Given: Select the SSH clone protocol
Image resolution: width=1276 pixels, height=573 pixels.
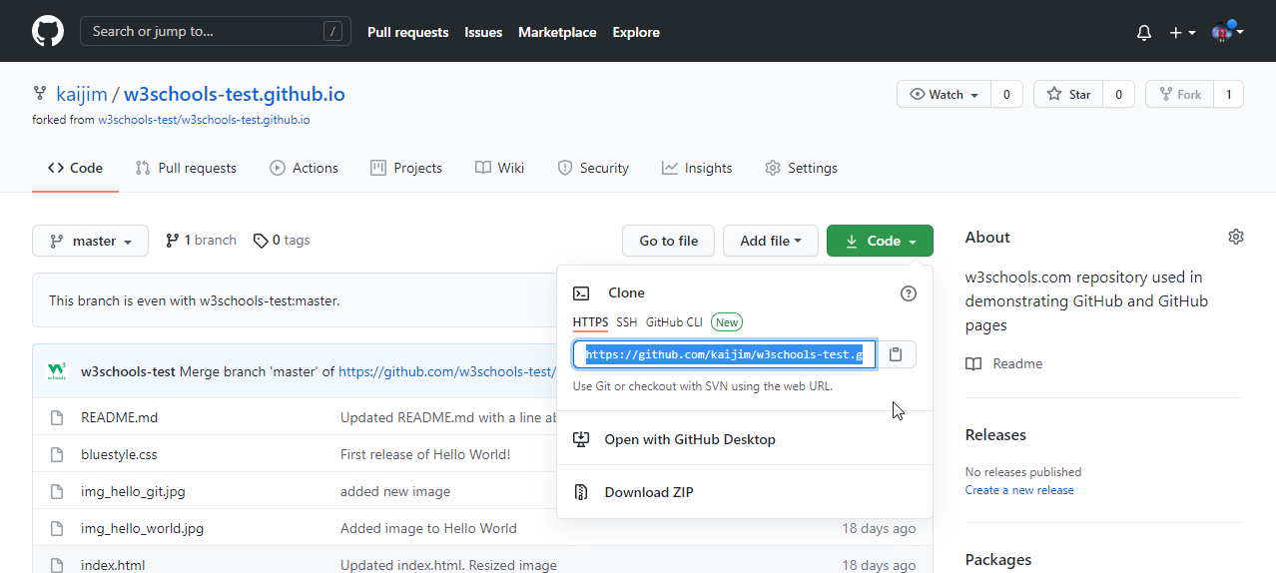Looking at the screenshot, I should point(626,322).
